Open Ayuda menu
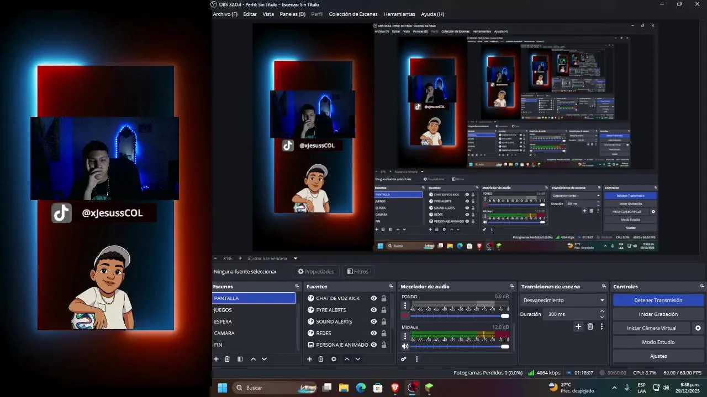Screen dimensions: 707x397 pyautogui.click(x=432, y=14)
